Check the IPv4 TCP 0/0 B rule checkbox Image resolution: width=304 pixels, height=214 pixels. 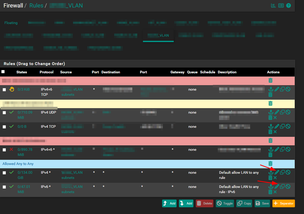[4, 127]
